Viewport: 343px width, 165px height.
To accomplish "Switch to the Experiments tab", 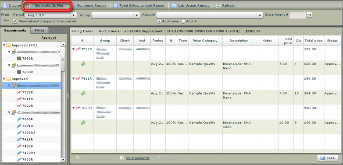I will pyautogui.click(x=15, y=31).
